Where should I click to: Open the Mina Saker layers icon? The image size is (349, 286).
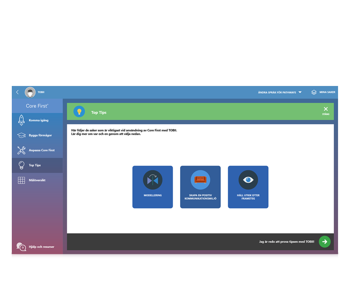point(314,92)
